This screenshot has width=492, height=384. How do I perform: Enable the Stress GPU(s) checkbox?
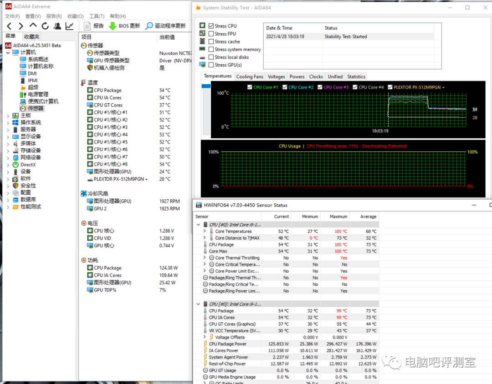pyautogui.click(x=211, y=65)
